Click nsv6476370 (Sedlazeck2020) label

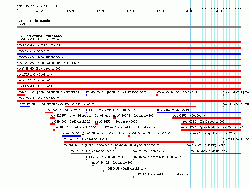coord(150,133)
